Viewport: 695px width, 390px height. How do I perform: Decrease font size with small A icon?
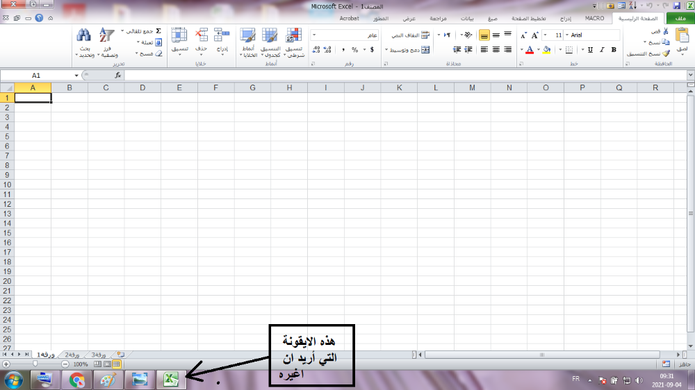(x=524, y=35)
